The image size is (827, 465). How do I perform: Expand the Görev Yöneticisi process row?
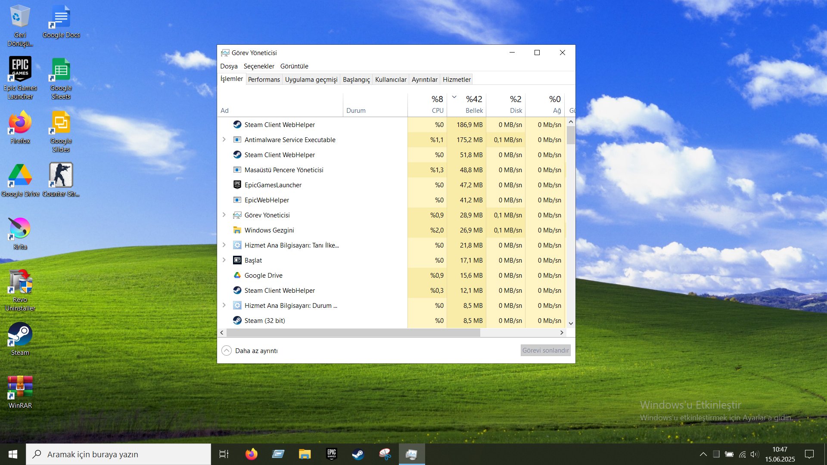pyautogui.click(x=224, y=215)
